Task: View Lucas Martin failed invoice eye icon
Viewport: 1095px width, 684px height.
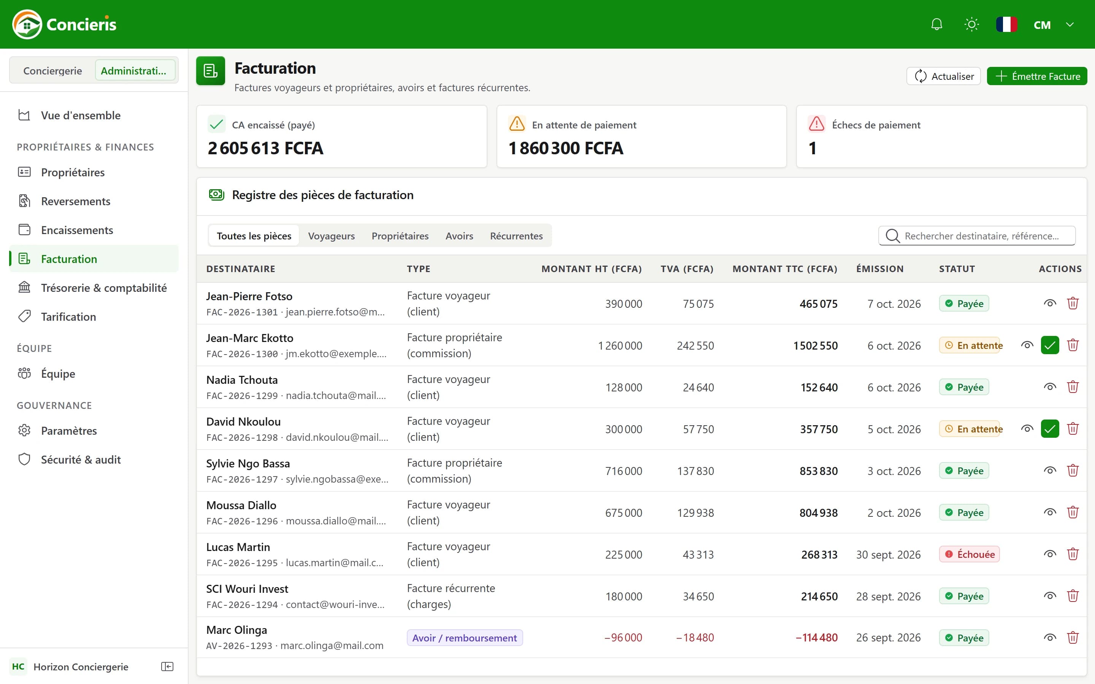Action: [1050, 554]
